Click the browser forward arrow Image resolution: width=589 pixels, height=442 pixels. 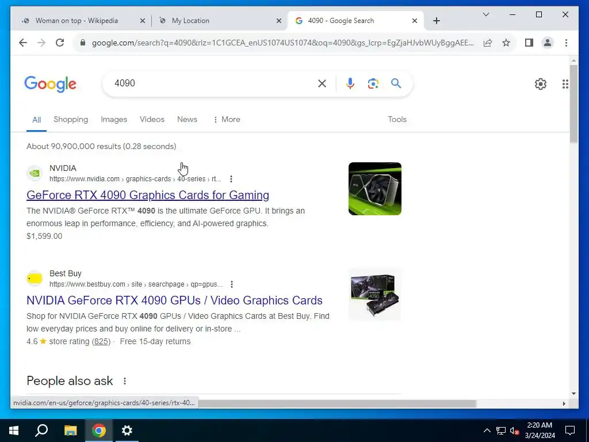[x=41, y=43]
